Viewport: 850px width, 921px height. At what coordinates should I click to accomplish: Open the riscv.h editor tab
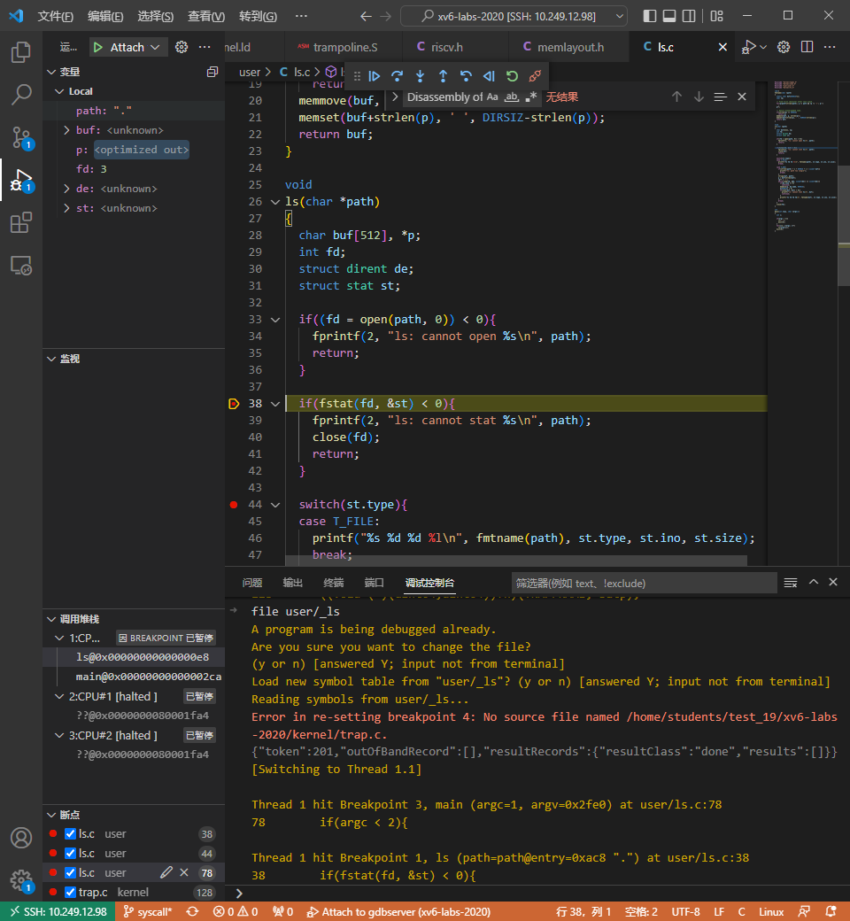point(446,47)
